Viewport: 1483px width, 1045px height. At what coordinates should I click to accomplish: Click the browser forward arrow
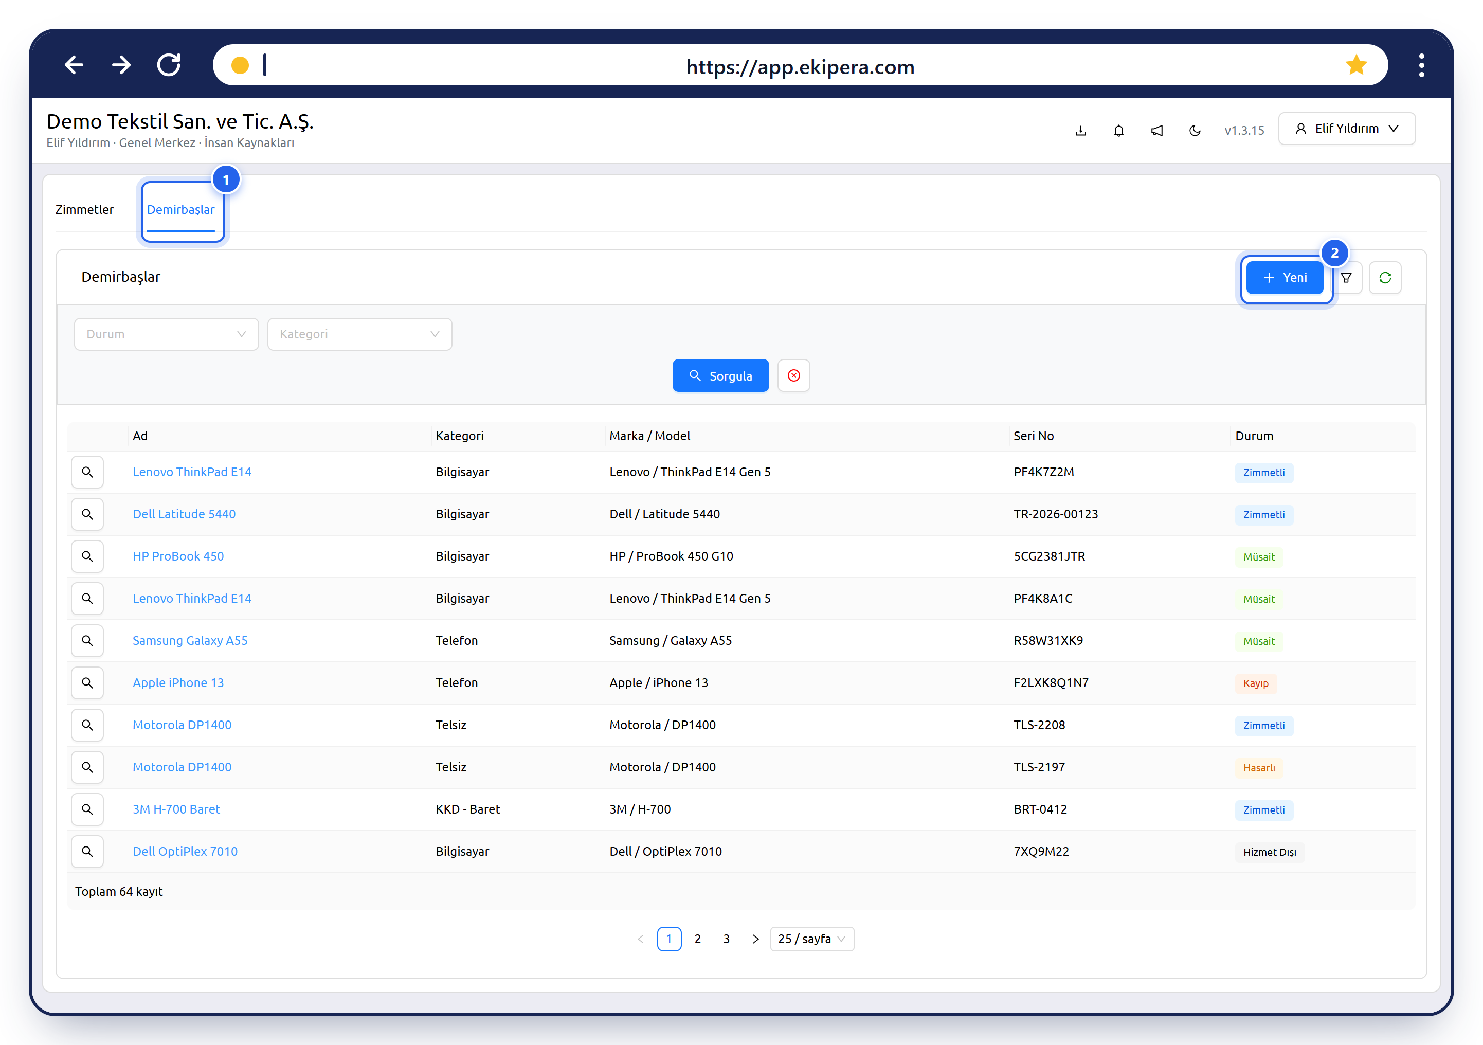[x=121, y=65]
